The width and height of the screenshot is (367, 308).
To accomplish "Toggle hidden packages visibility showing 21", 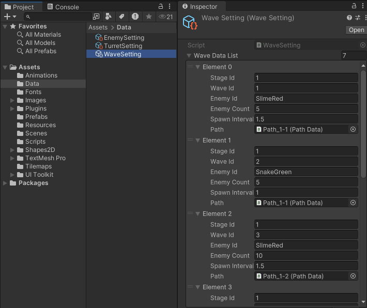I will 166,17.
